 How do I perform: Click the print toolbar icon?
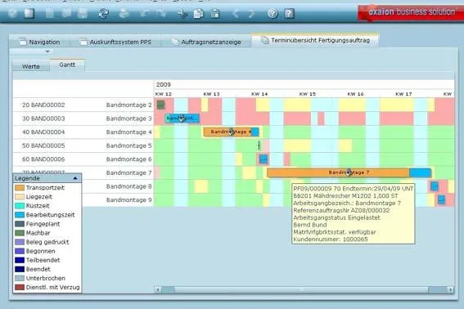(124, 13)
